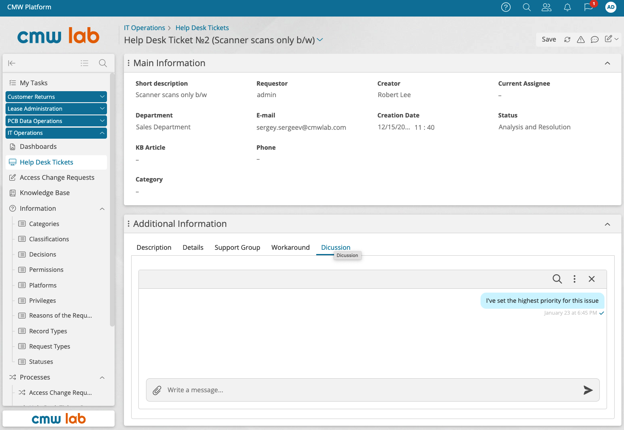Open Privileges list
The image size is (624, 430).
(42, 301)
